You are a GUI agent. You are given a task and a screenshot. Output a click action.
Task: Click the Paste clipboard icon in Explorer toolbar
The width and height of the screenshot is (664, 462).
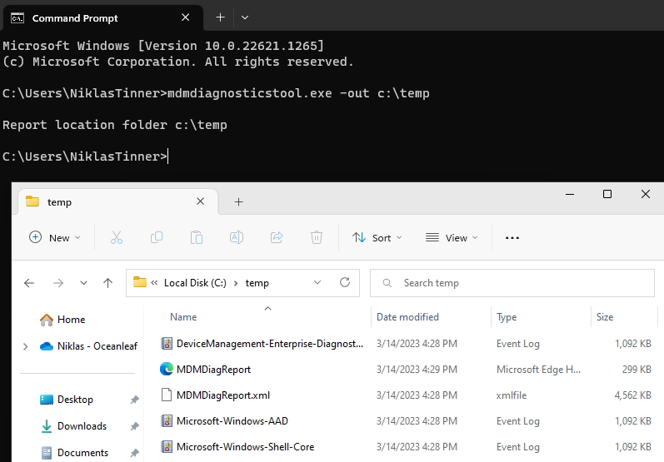coord(197,238)
